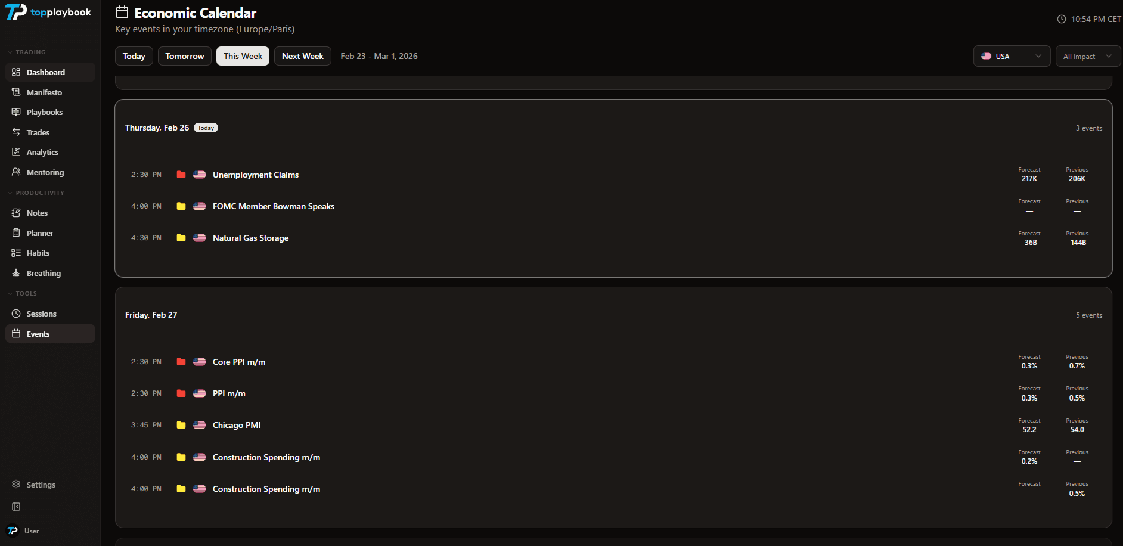This screenshot has width=1123, height=546.
Task: Collapse the sidebar panel icon
Action: pyautogui.click(x=16, y=507)
